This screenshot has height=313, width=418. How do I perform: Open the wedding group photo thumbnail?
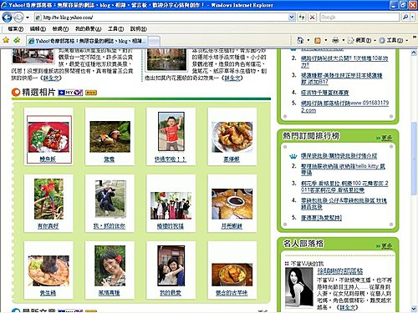171,206
